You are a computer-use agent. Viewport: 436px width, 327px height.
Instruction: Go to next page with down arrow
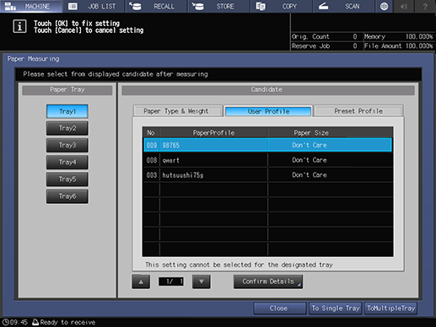tap(202, 281)
